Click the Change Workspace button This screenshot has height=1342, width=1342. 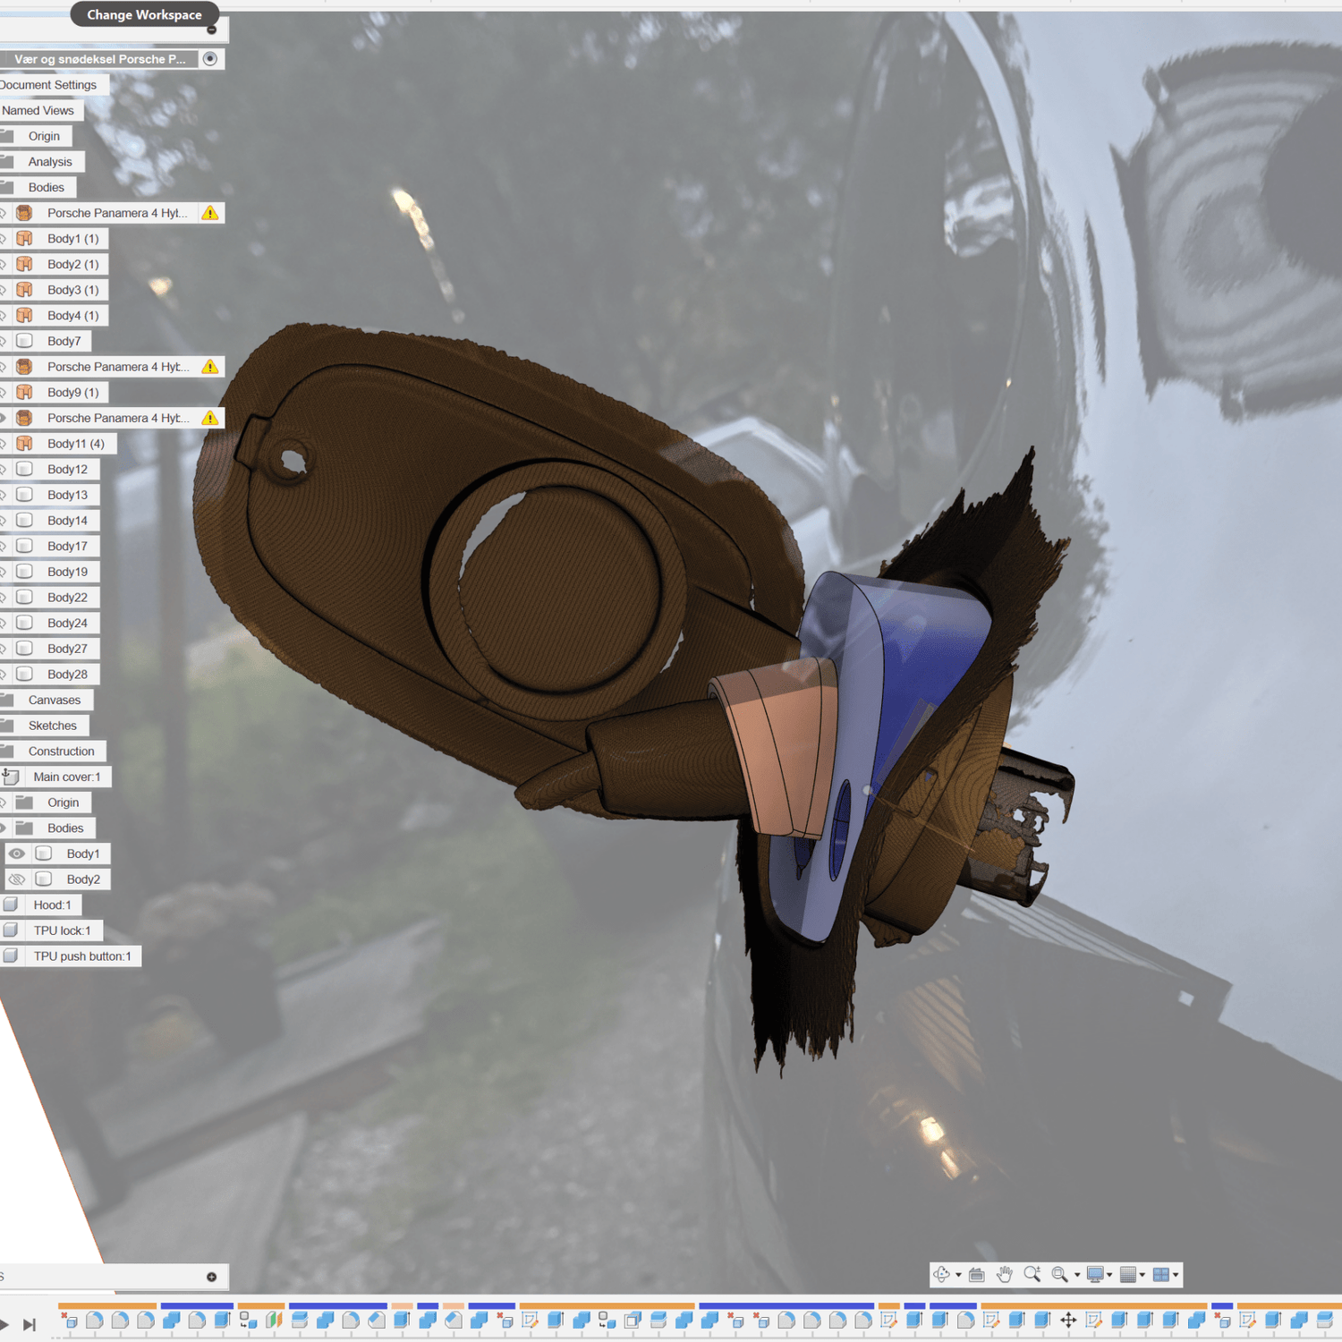[x=144, y=14]
